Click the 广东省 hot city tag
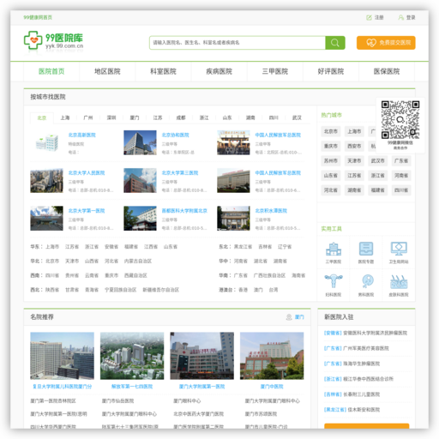439x439 pixels. coord(401,161)
